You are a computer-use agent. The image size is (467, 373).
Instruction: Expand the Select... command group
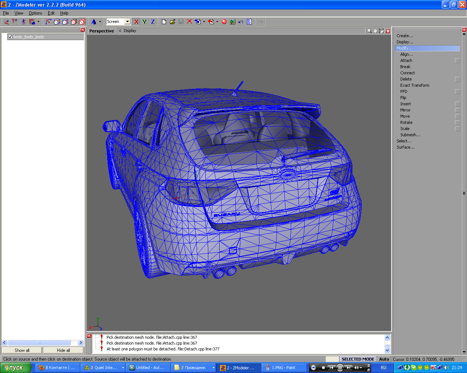point(404,141)
